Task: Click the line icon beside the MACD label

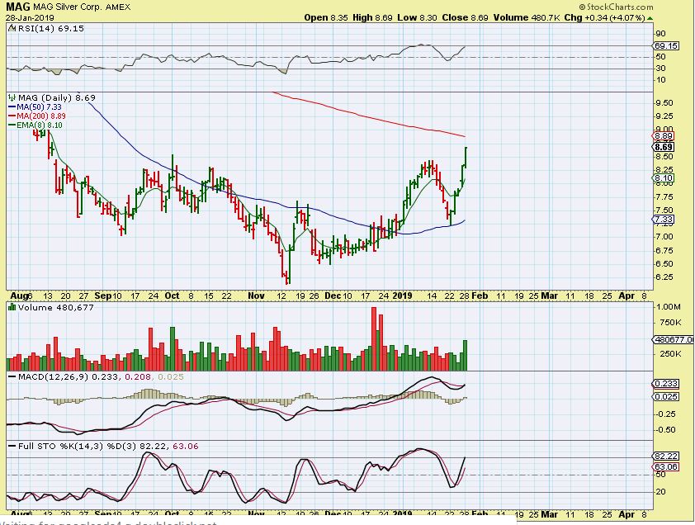Action: tap(12, 377)
